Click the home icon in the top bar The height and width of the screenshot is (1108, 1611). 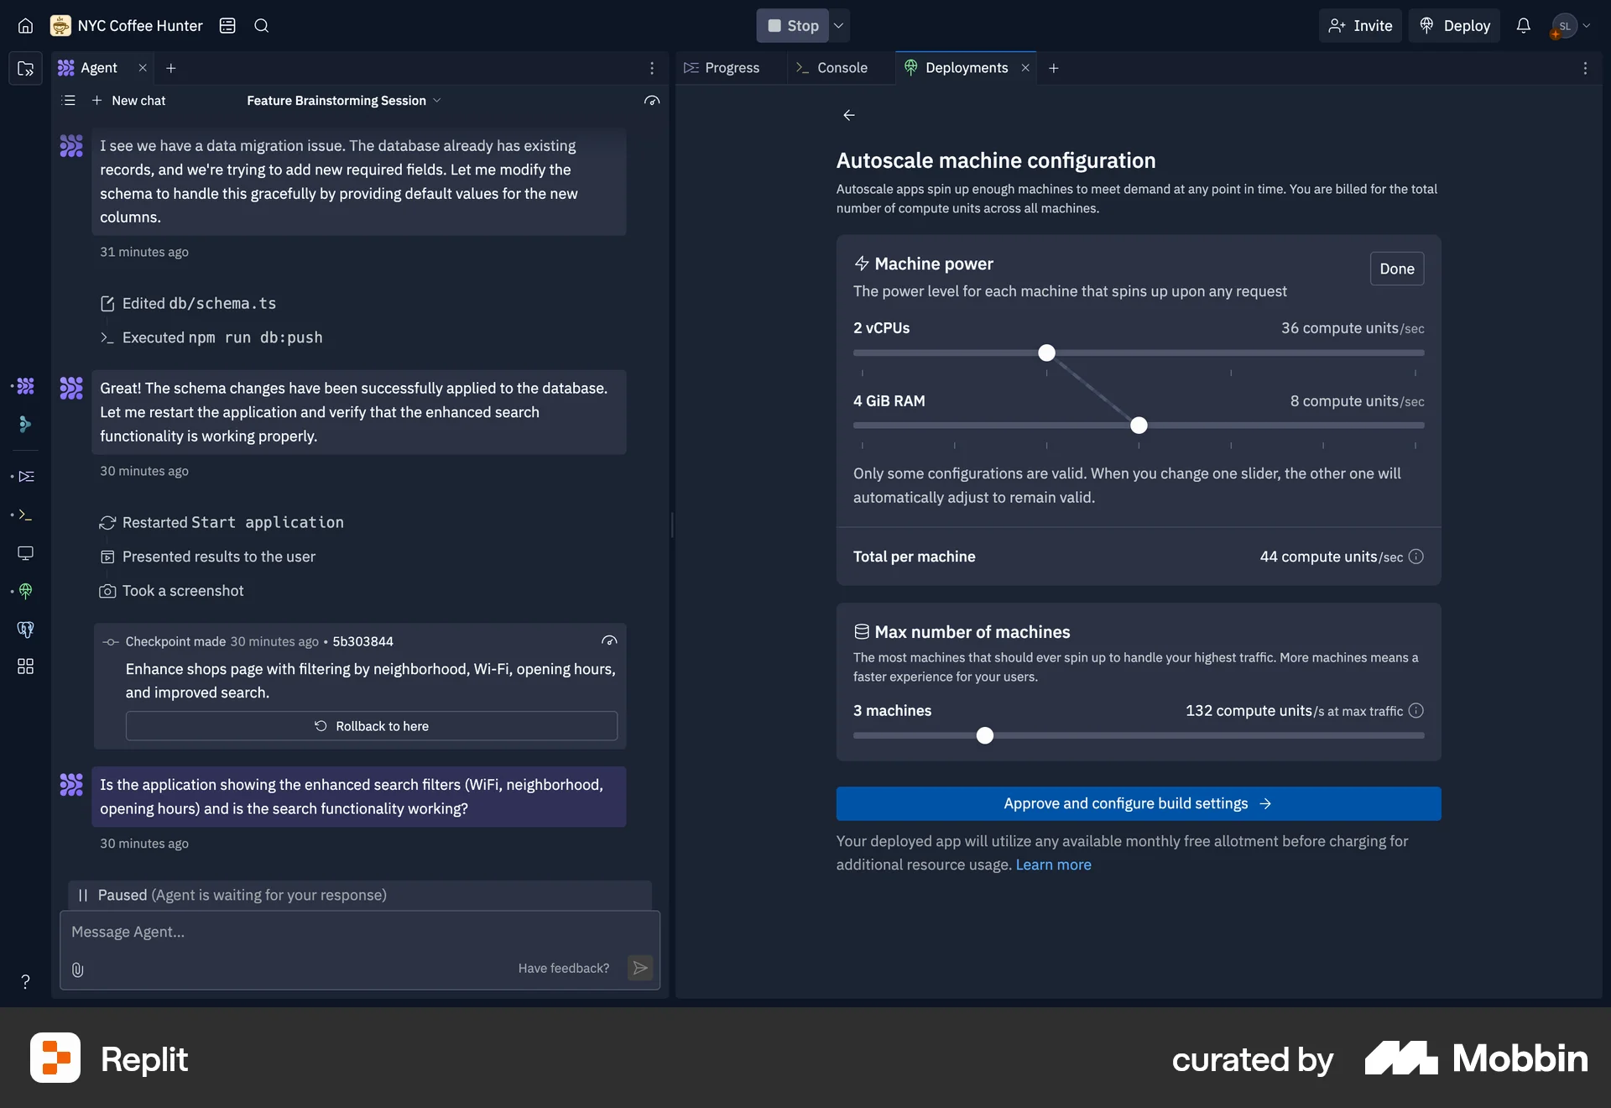(25, 26)
